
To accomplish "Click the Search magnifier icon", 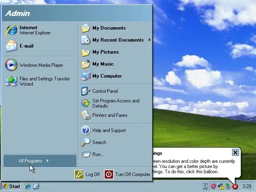I will coord(86,142).
